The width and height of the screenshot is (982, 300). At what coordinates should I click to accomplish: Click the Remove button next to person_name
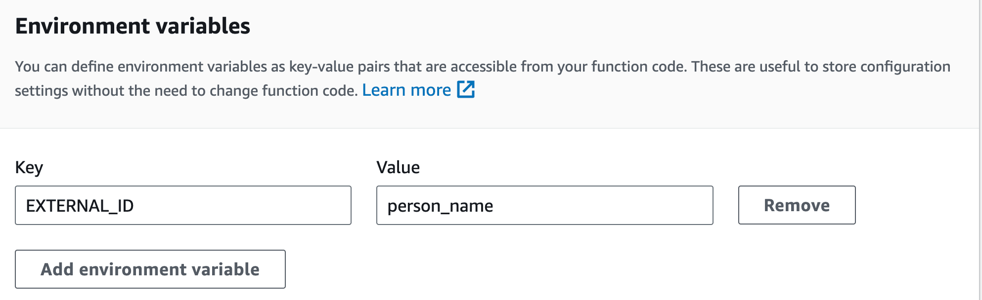[797, 205]
